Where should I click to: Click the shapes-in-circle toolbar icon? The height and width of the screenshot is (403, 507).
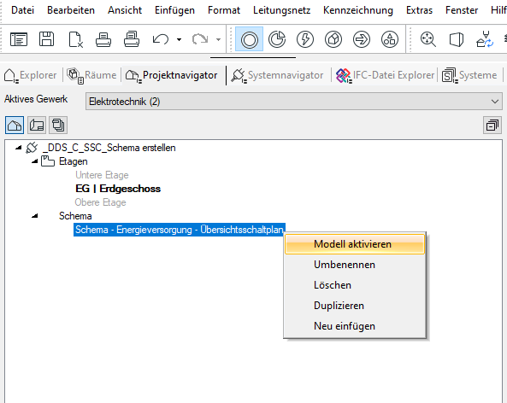click(390, 39)
